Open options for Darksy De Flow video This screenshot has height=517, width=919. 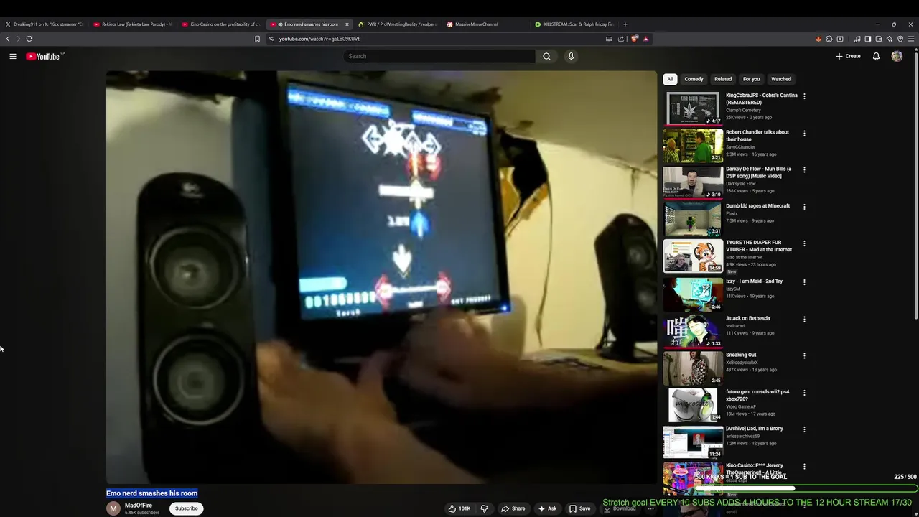[x=804, y=170]
